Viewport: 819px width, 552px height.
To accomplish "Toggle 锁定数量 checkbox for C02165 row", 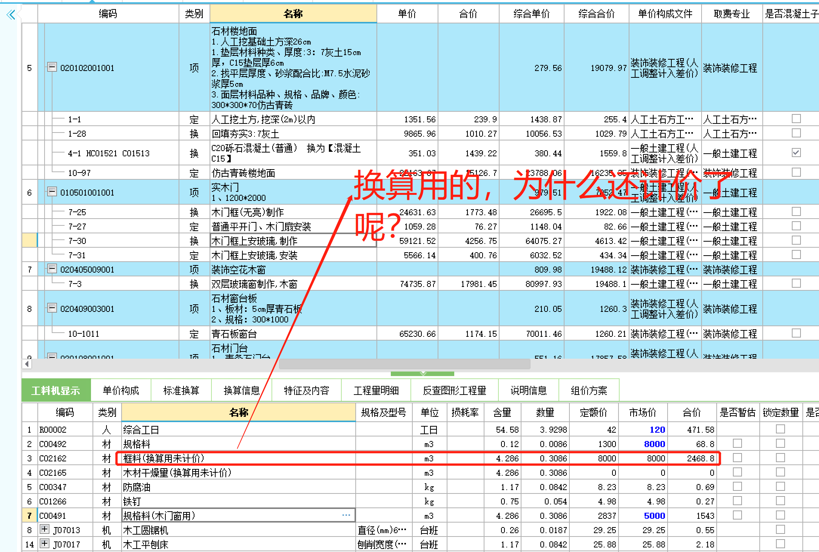I will tap(780, 472).
